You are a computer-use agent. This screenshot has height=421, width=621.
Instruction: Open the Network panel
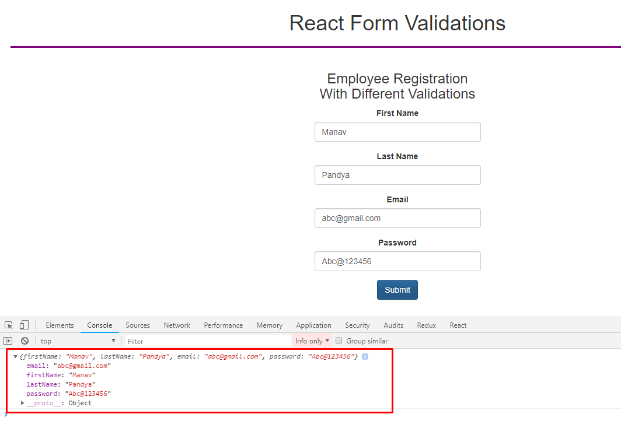[x=177, y=325]
